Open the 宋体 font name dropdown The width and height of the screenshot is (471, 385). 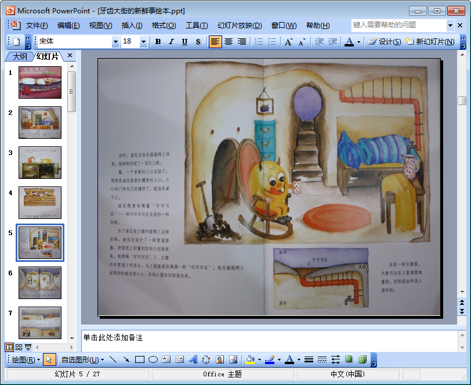tap(115, 41)
